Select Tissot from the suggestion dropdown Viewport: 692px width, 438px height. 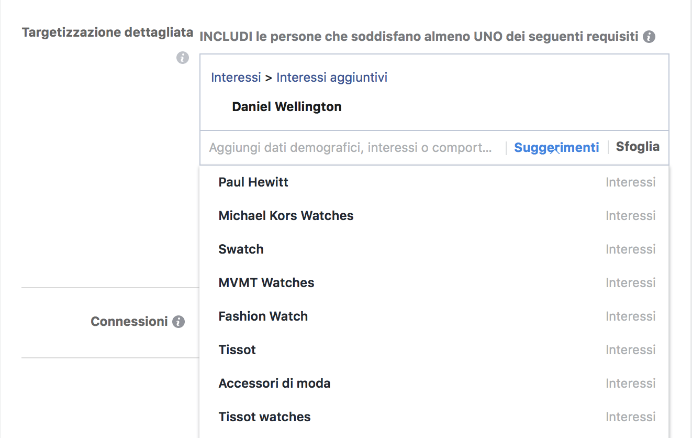237,349
